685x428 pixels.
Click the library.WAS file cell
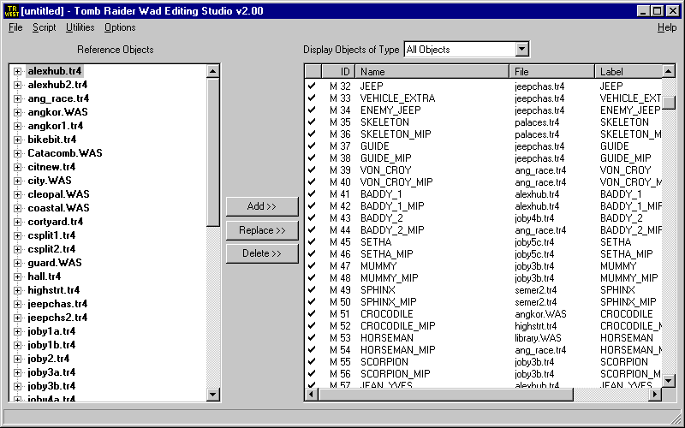tap(538, 337)
